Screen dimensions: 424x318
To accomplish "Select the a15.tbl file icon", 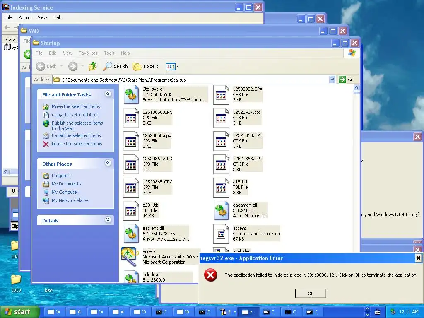I will click(221, 188).
